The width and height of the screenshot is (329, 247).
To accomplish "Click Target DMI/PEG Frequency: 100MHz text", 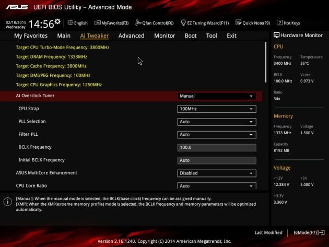I will point(53,76).
